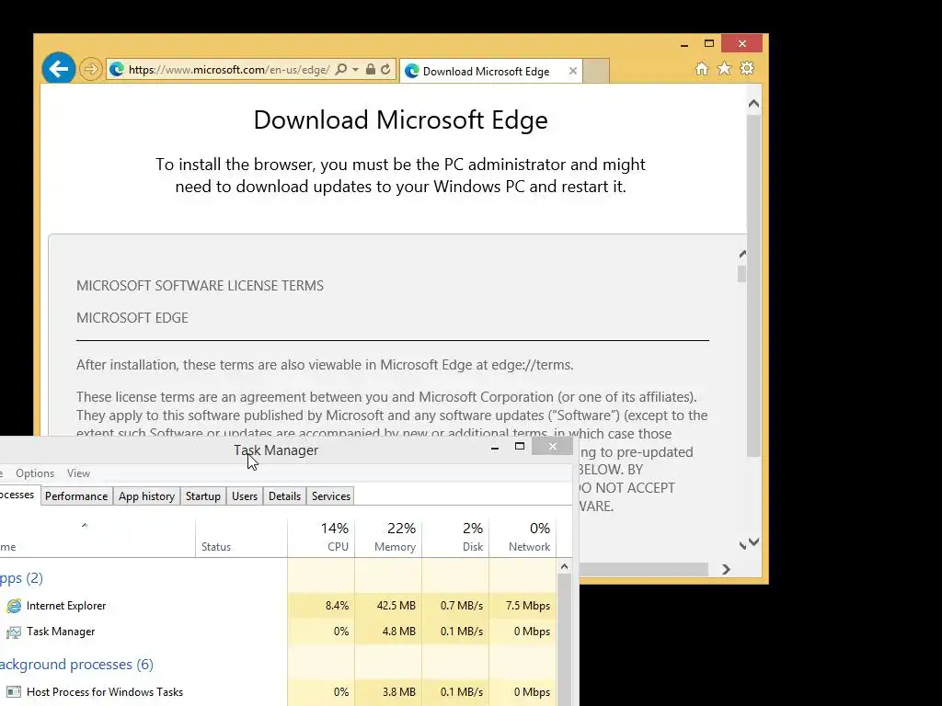Click Internet Explorer's 42.5 MB memory value
942x706 pixels.
tap(396, 606)
